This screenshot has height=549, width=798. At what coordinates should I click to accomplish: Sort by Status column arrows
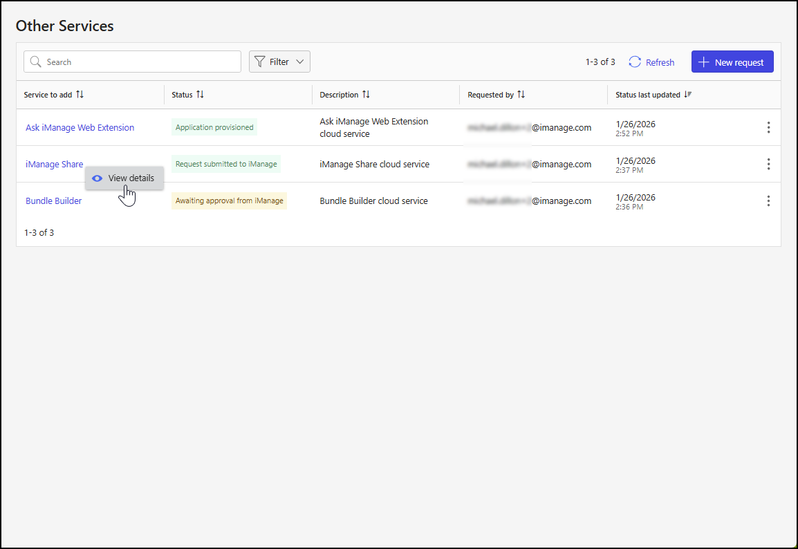tap(200, 95)
